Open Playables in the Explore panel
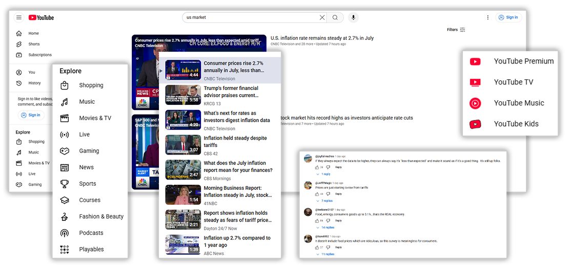569x265 pixels. (90, 249)
